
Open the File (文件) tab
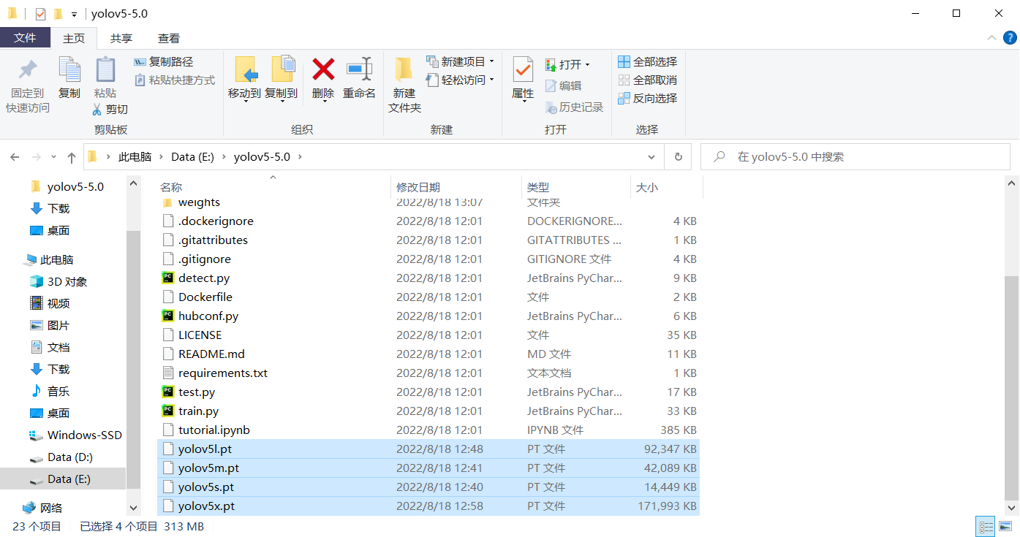(25, 38)
